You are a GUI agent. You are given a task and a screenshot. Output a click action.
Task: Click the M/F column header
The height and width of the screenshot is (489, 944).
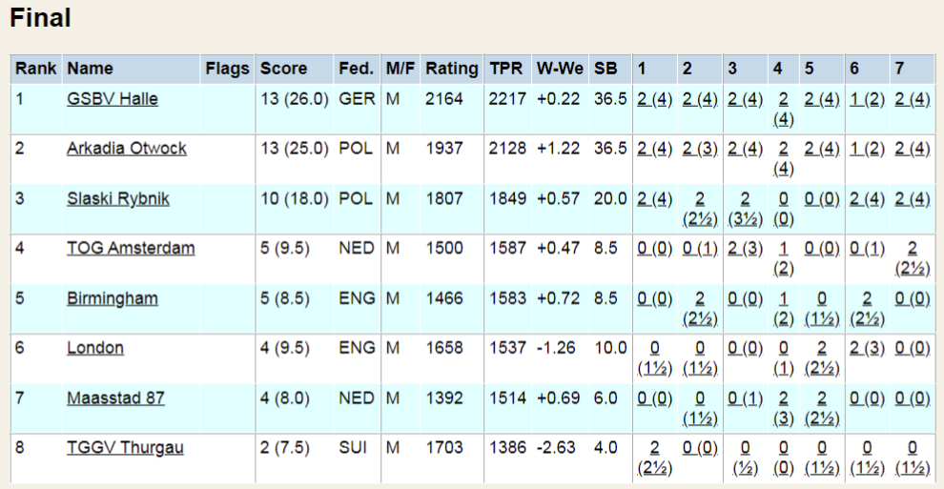coord(400,69)
